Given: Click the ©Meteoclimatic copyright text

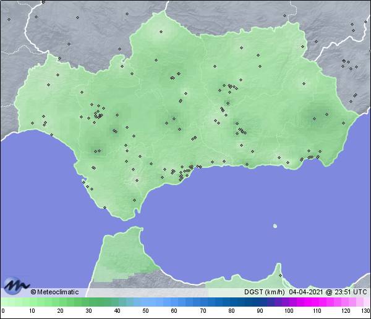Looking at the screenshot, I should coord(54,292).
